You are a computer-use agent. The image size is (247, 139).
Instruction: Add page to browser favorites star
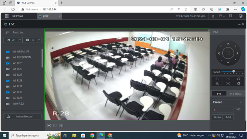(x=186, y=9)
